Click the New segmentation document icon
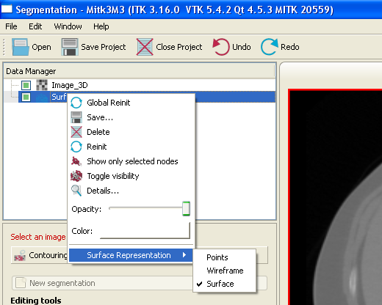Image resolution: width=382 pixels, height=305 pixels. 21,283
